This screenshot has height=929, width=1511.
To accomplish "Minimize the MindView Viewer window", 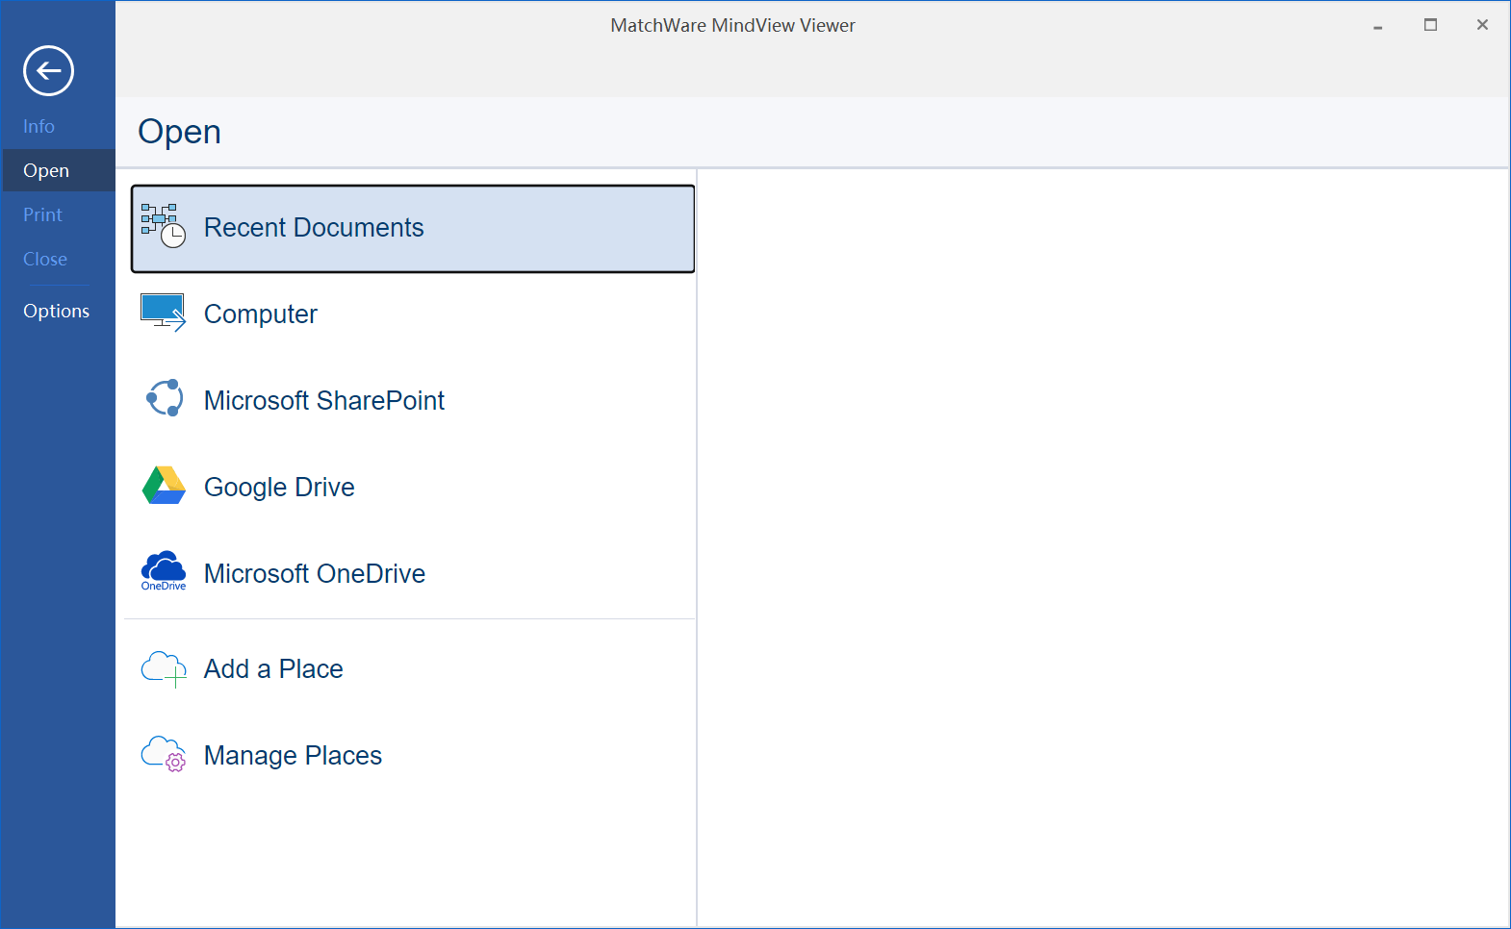I will (1378, 26).
